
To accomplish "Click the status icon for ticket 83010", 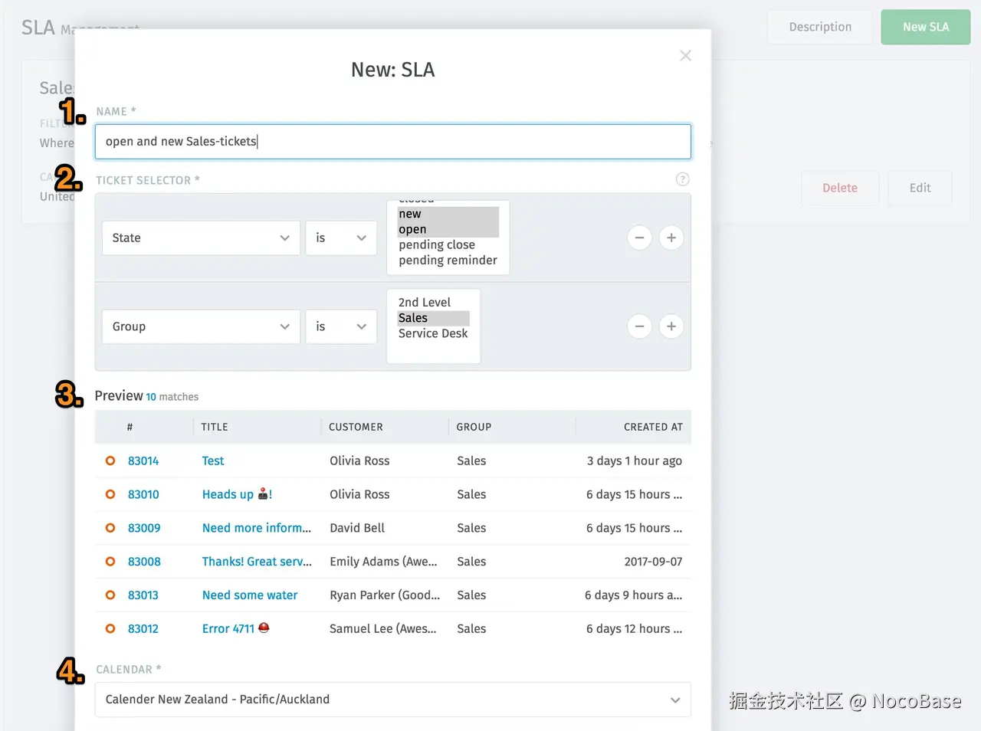I will 110,494.
